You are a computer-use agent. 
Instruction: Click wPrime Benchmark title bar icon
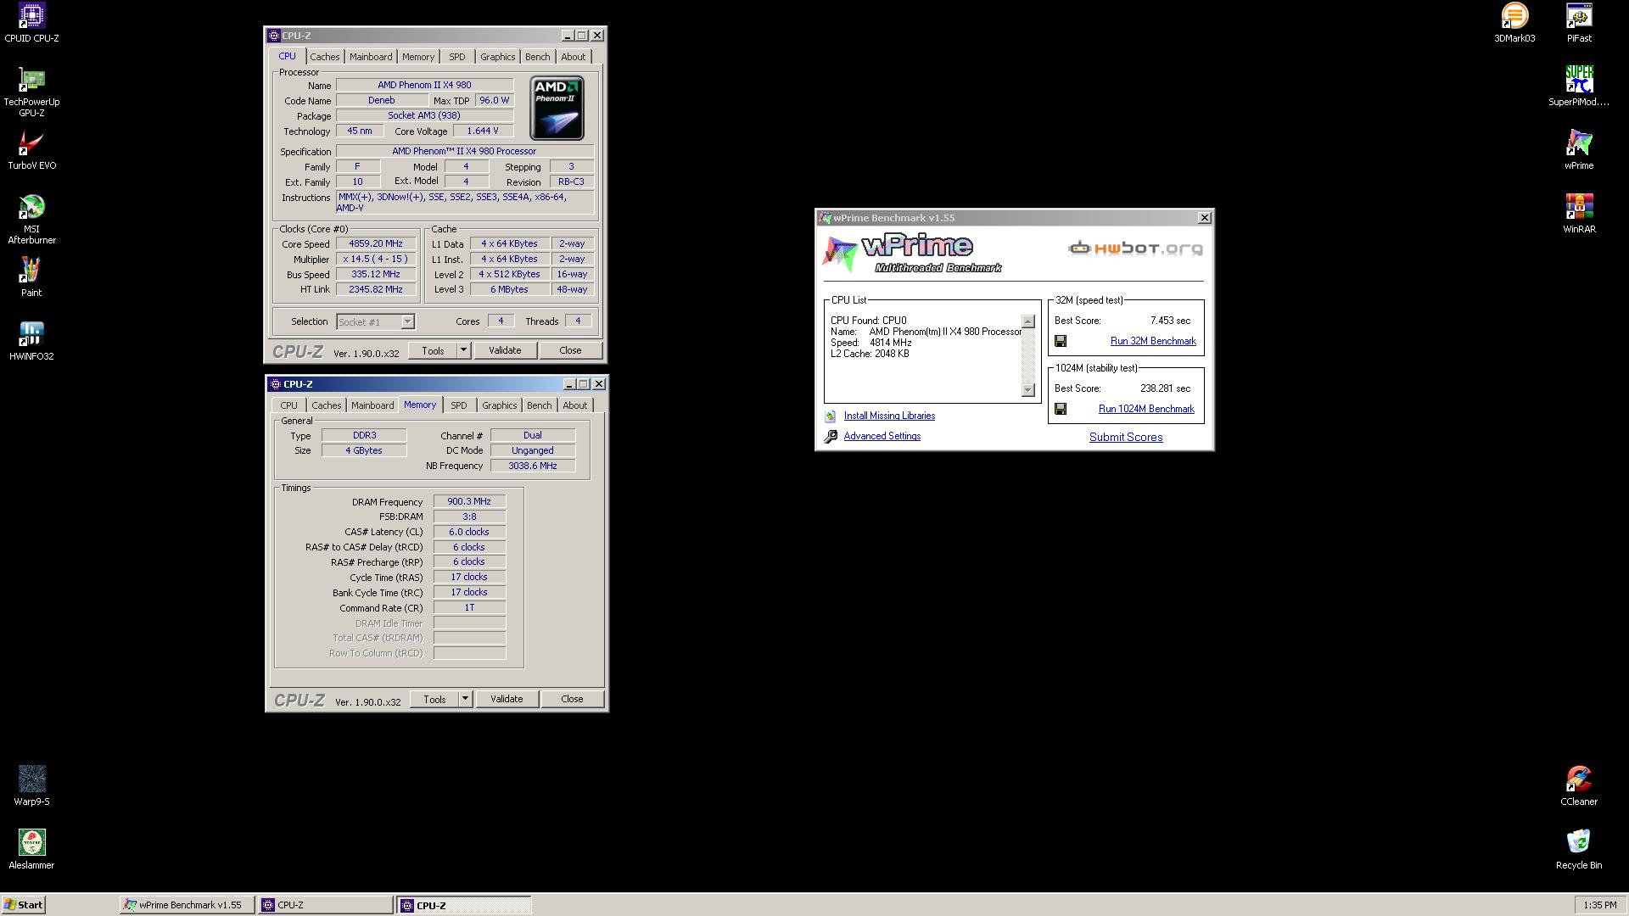[x=825, y=218]
